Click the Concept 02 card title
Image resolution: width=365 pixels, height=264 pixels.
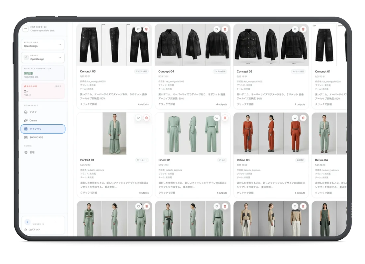click(x=245, y=71)
